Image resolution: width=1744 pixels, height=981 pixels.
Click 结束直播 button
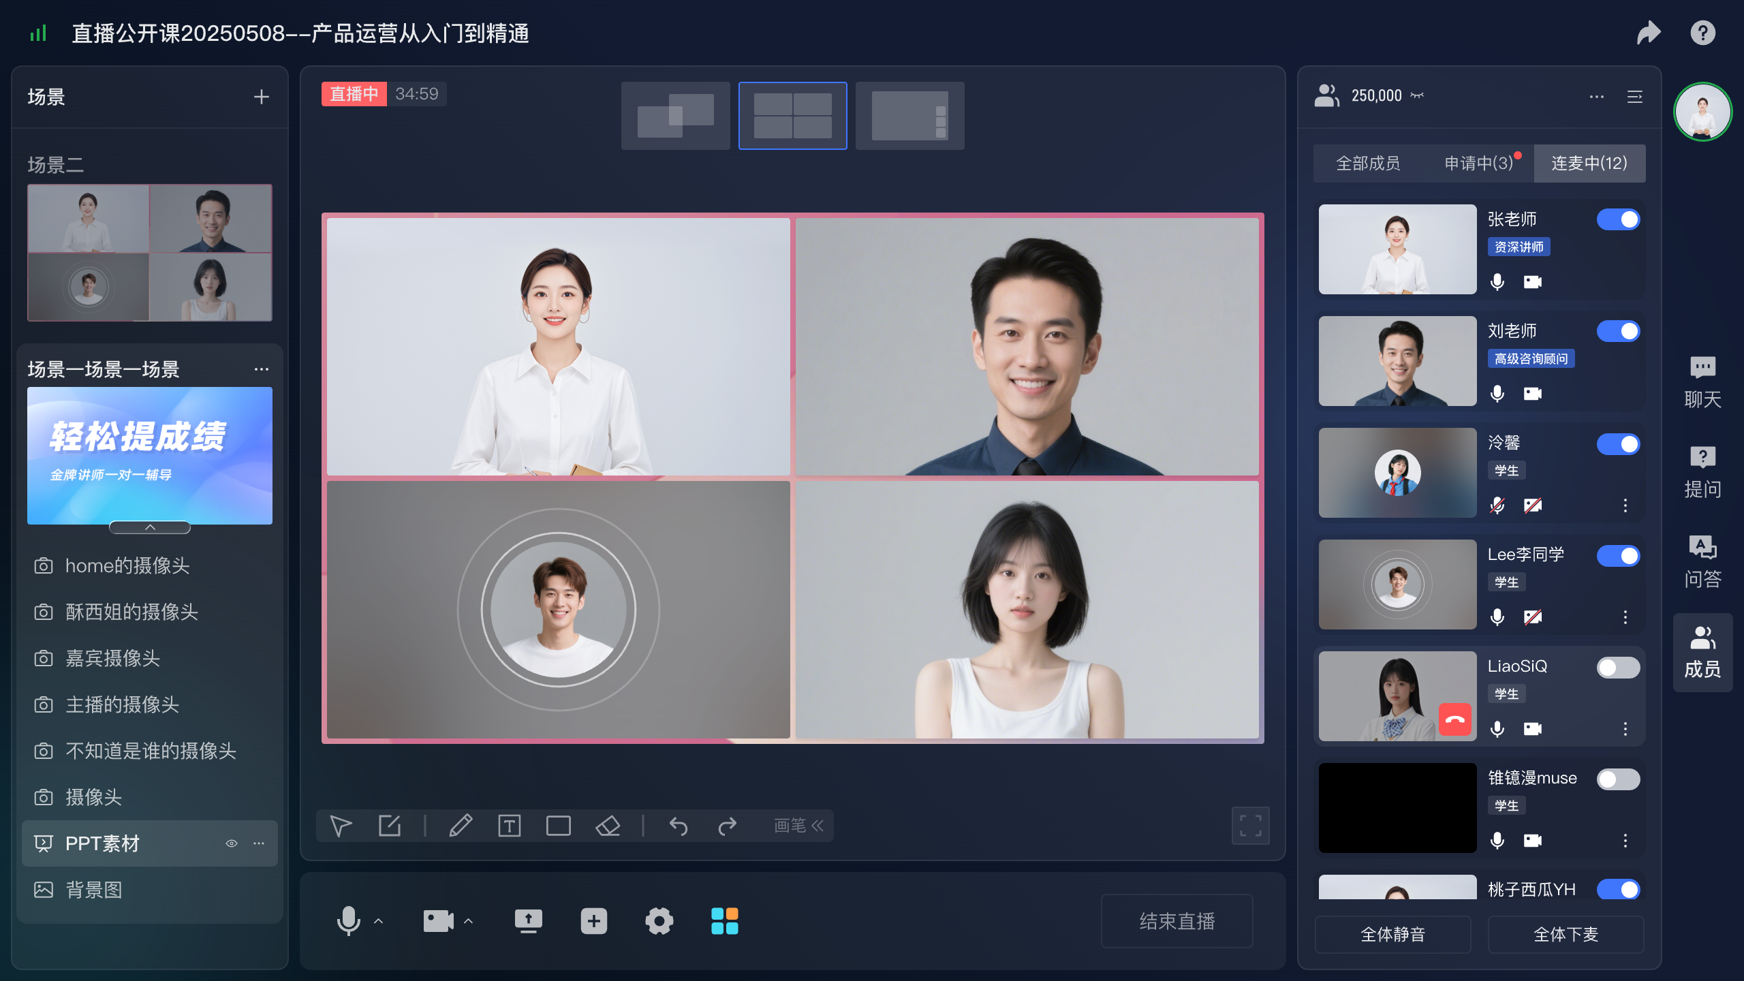tap(1177, 921)
